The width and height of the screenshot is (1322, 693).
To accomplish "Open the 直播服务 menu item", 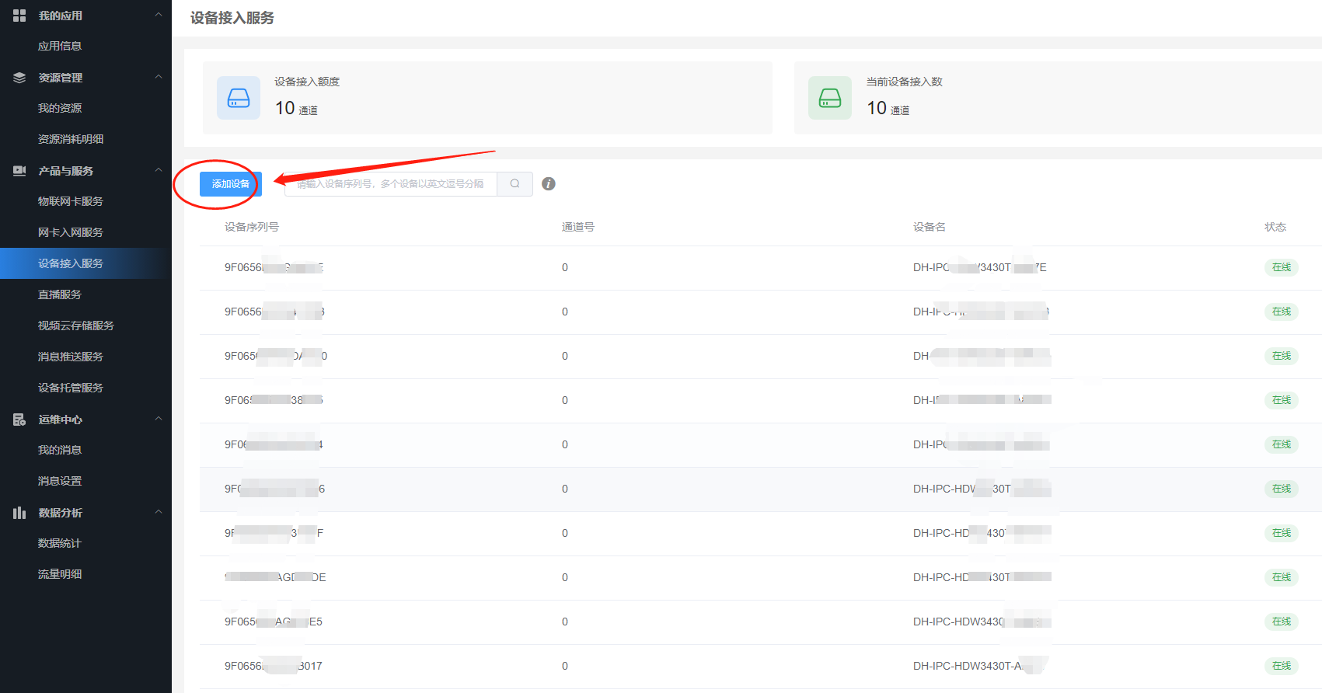I will pyautogui.click(x=60, y=294).
